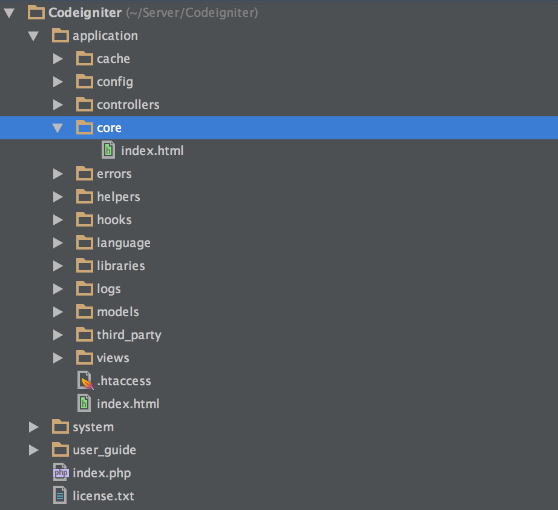Viewport: 558px width, 510px height.
Task: Click the user_guide folder icon
Action: coord(61,449)
